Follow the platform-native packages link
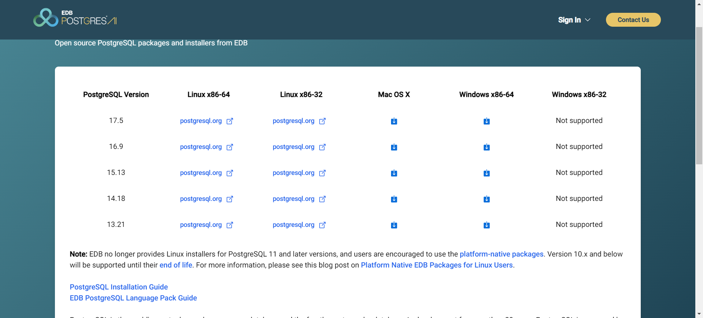 [502, 254]
